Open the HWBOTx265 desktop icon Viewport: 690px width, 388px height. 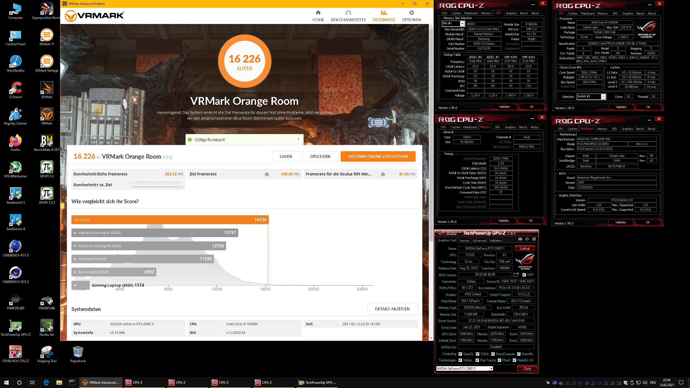[x=16, y=301]
